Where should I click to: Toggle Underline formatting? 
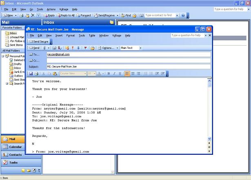click(x=120, y=73)
